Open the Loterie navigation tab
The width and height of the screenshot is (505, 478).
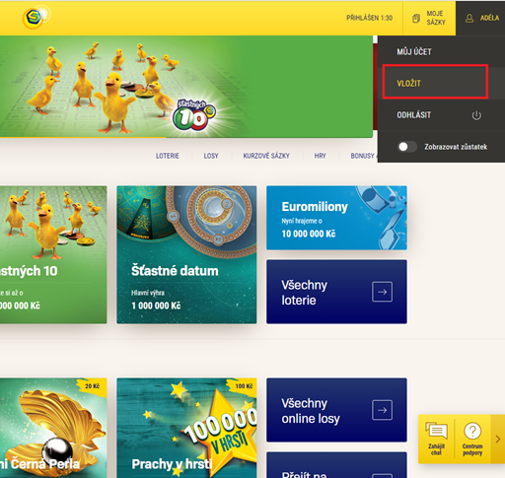(168, 156)
